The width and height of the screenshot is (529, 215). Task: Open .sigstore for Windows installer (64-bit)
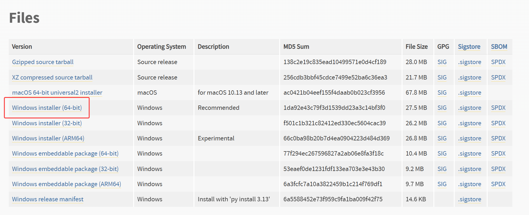470,108
